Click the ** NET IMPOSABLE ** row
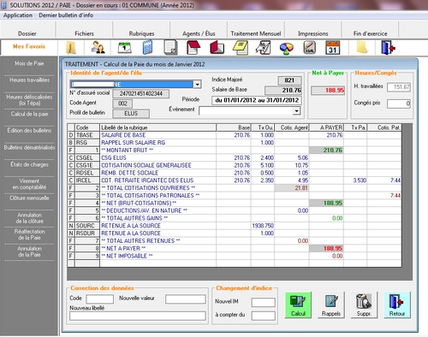428x337 pixels. click(x=235, y=256)
